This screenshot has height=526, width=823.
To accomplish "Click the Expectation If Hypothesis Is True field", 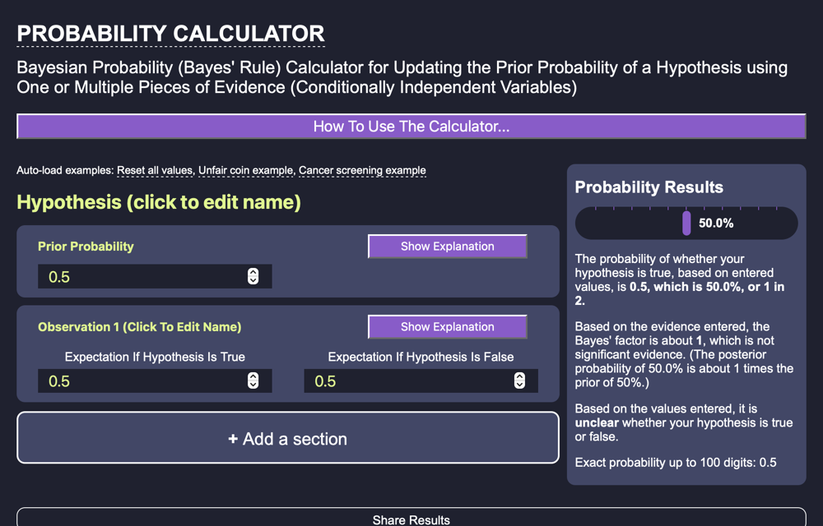I will coord(140,381).
